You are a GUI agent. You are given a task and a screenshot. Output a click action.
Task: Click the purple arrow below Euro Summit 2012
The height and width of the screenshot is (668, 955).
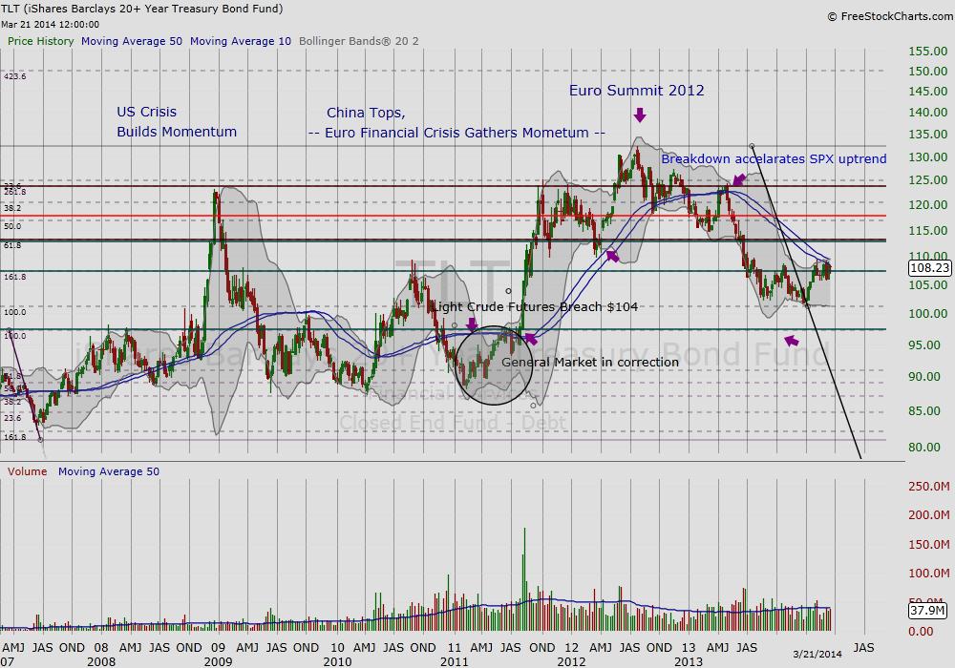pos(639,115)
